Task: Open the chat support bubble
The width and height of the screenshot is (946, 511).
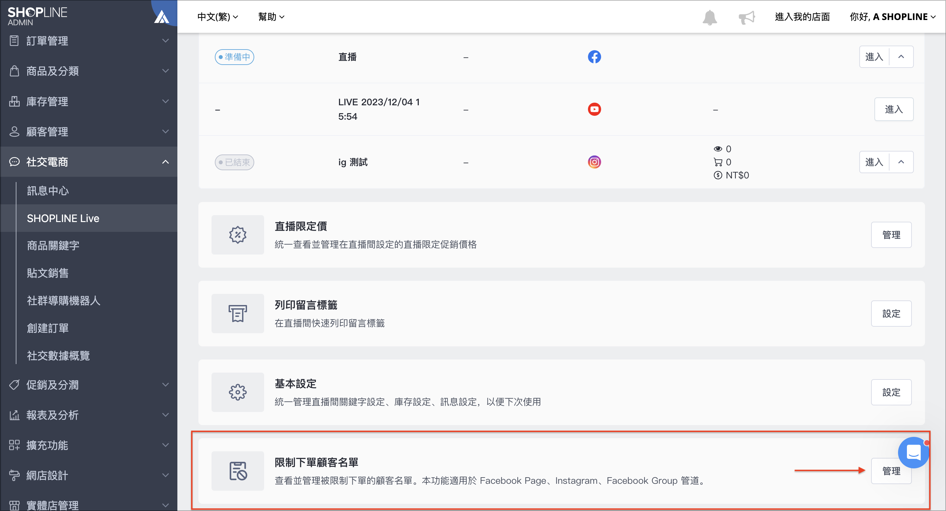Action: 913,453
